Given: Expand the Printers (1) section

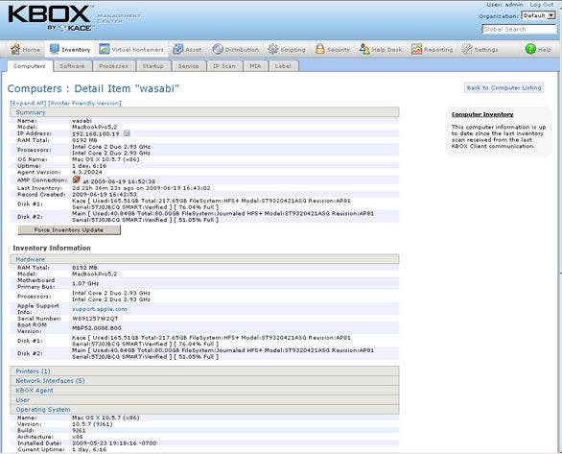Looking at the screenshot, I should (x=204, y=371).
